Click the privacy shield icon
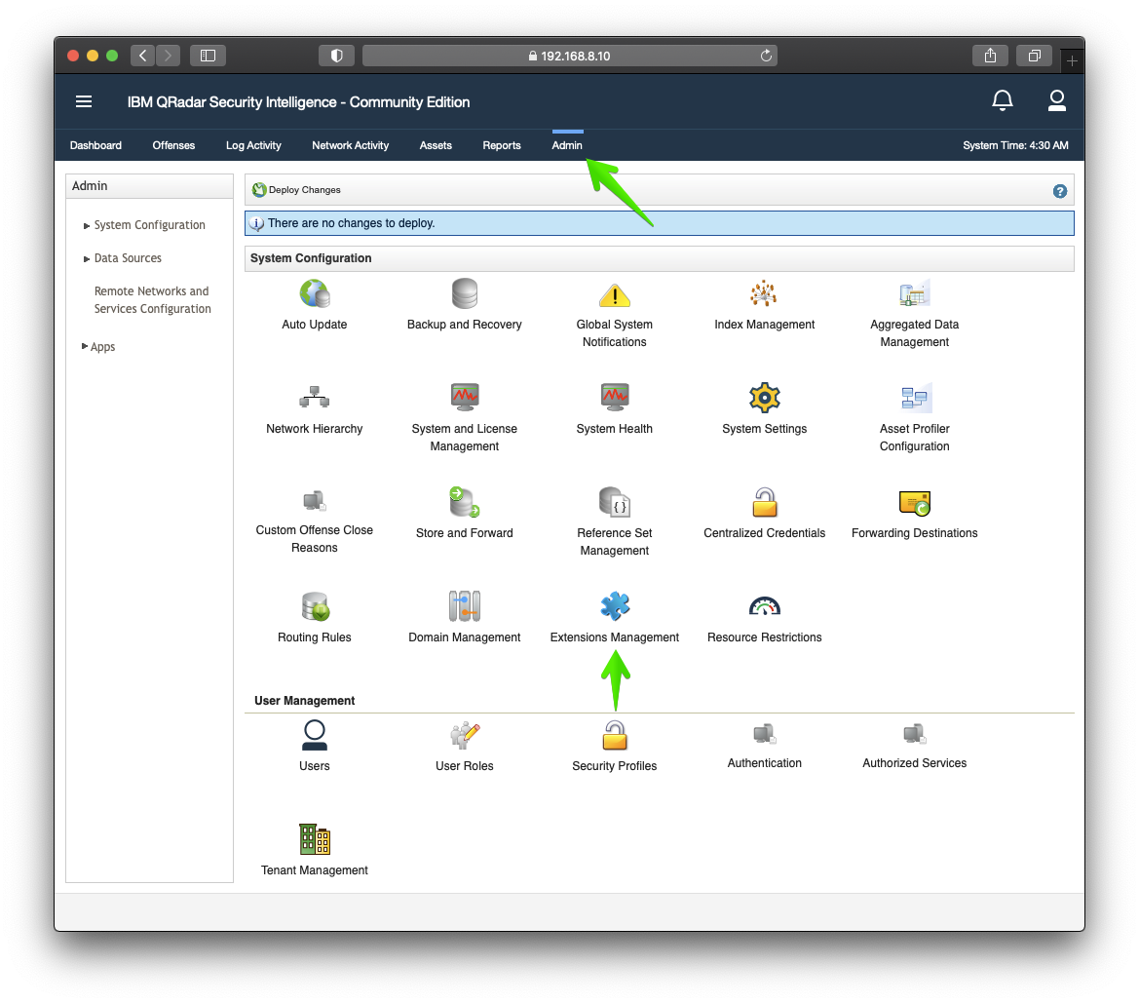The width and height of the screenshot is (1139, 1003). (x=336, y=56)
